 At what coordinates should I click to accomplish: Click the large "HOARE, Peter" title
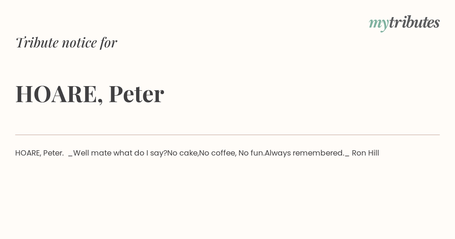tap(89, 94)
